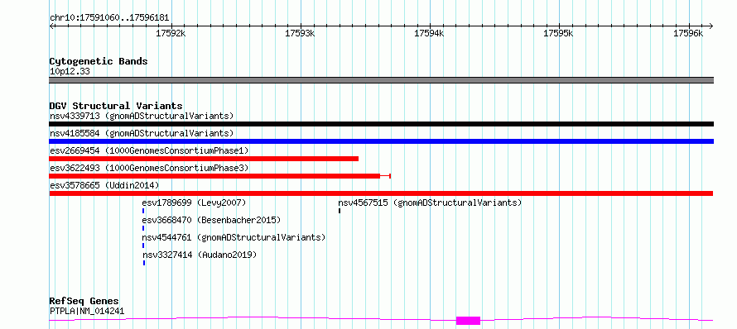
Task: Click the 17596k ruler label
Action: (x=688, y=34)
